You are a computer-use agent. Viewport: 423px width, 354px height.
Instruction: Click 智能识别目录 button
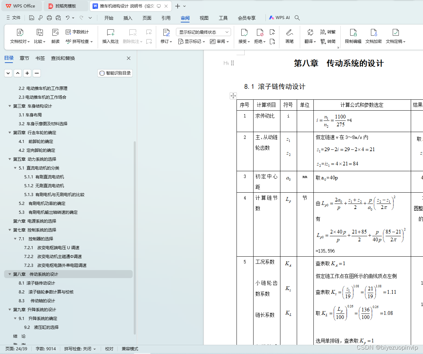tap(115, 73)
